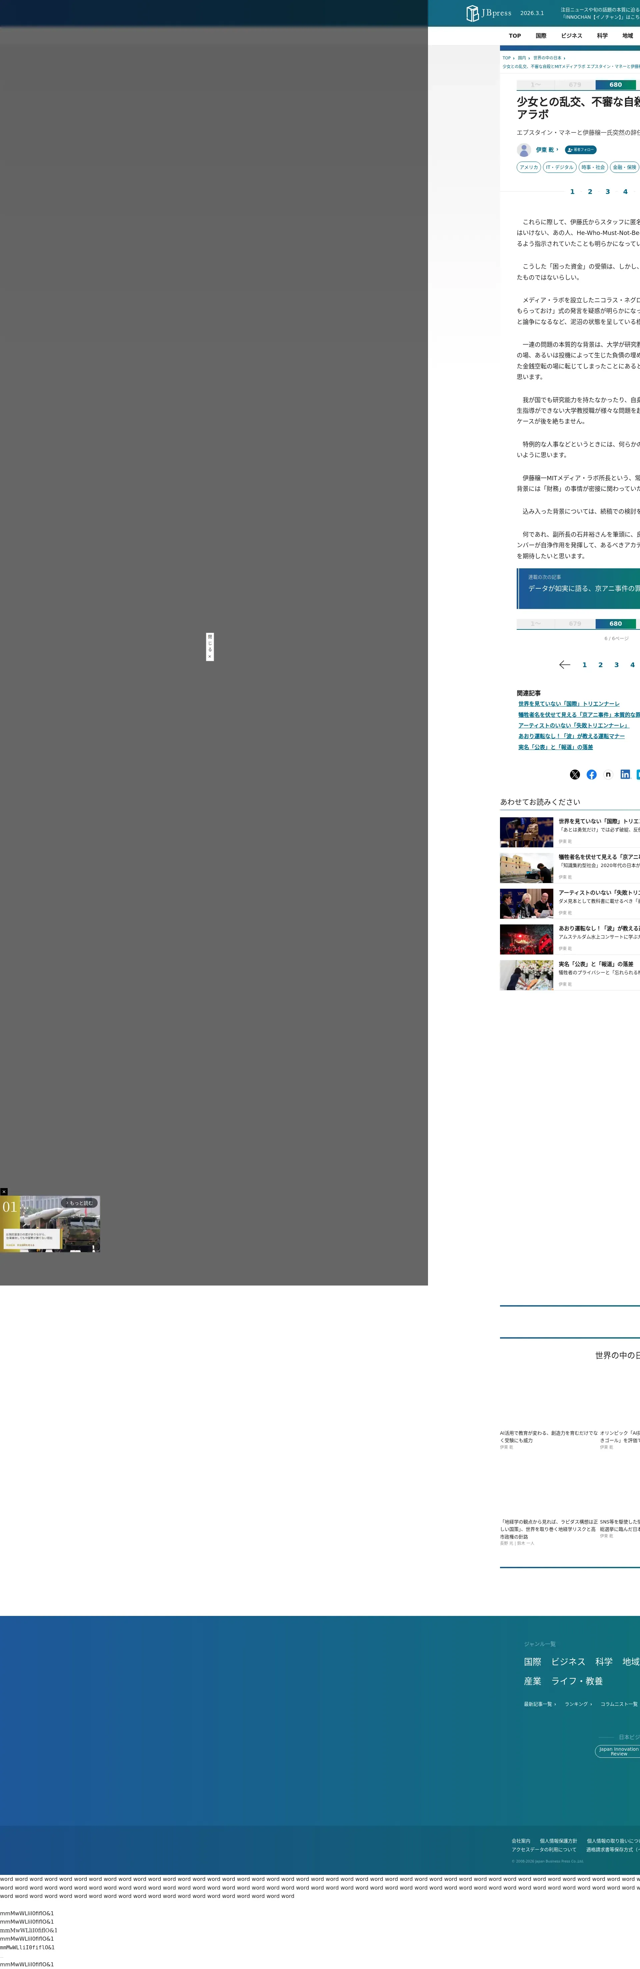
Task: Select the 679 tab above the headline
Action: [x=574, y=85]
